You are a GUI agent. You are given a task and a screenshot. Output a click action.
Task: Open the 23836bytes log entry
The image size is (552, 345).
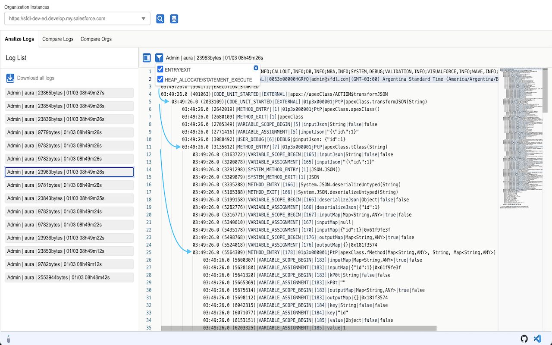click(69, 119)
